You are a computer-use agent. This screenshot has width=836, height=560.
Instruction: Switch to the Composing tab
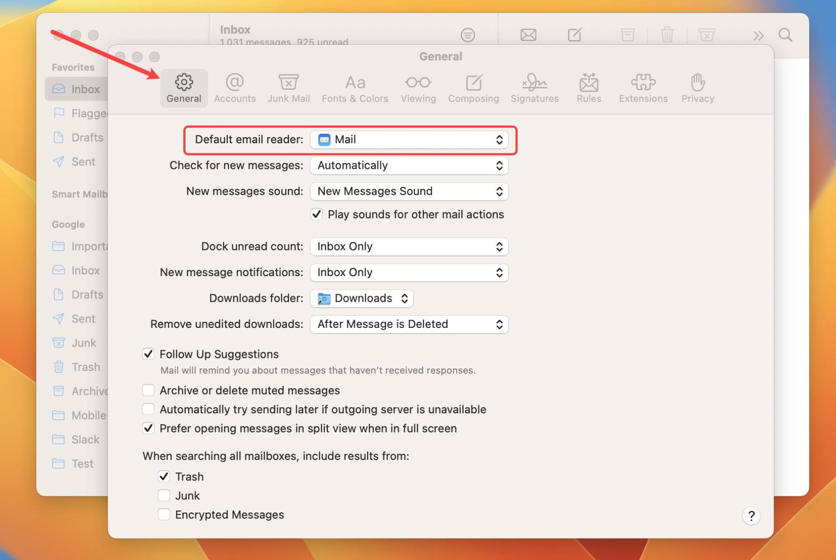coord(473,88)
